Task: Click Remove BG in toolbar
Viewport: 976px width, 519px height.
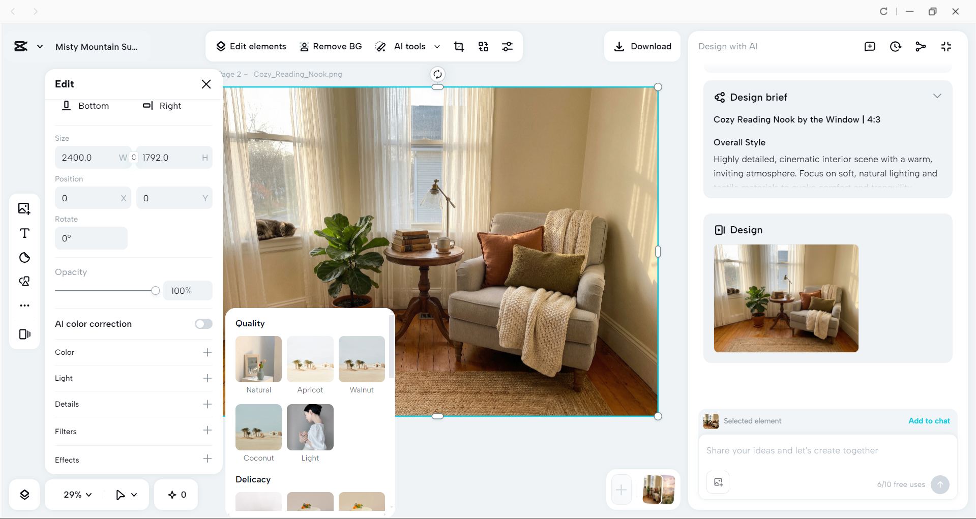Action: point(331,47)
